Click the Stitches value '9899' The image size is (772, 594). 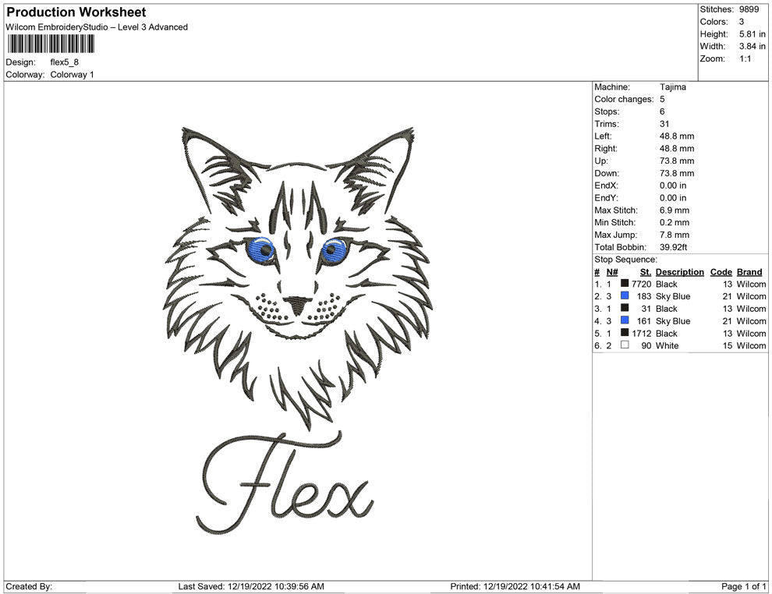[749, 9]
